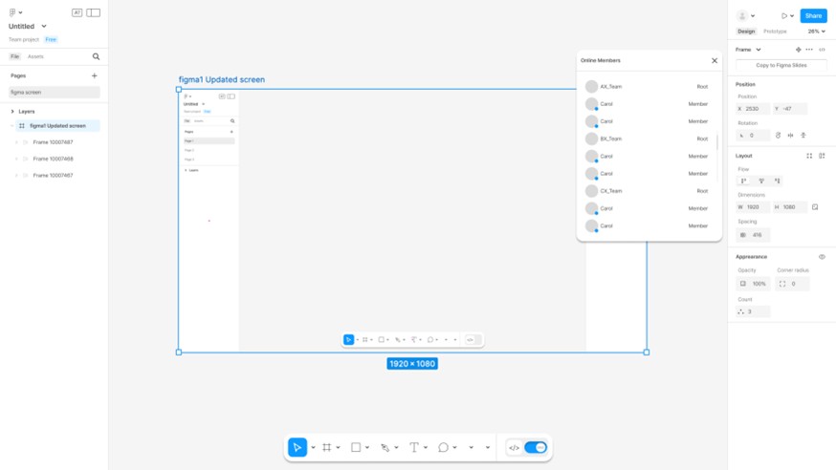Select the Frame tool in bottom toolbar
836x470 pixels.
327,448
